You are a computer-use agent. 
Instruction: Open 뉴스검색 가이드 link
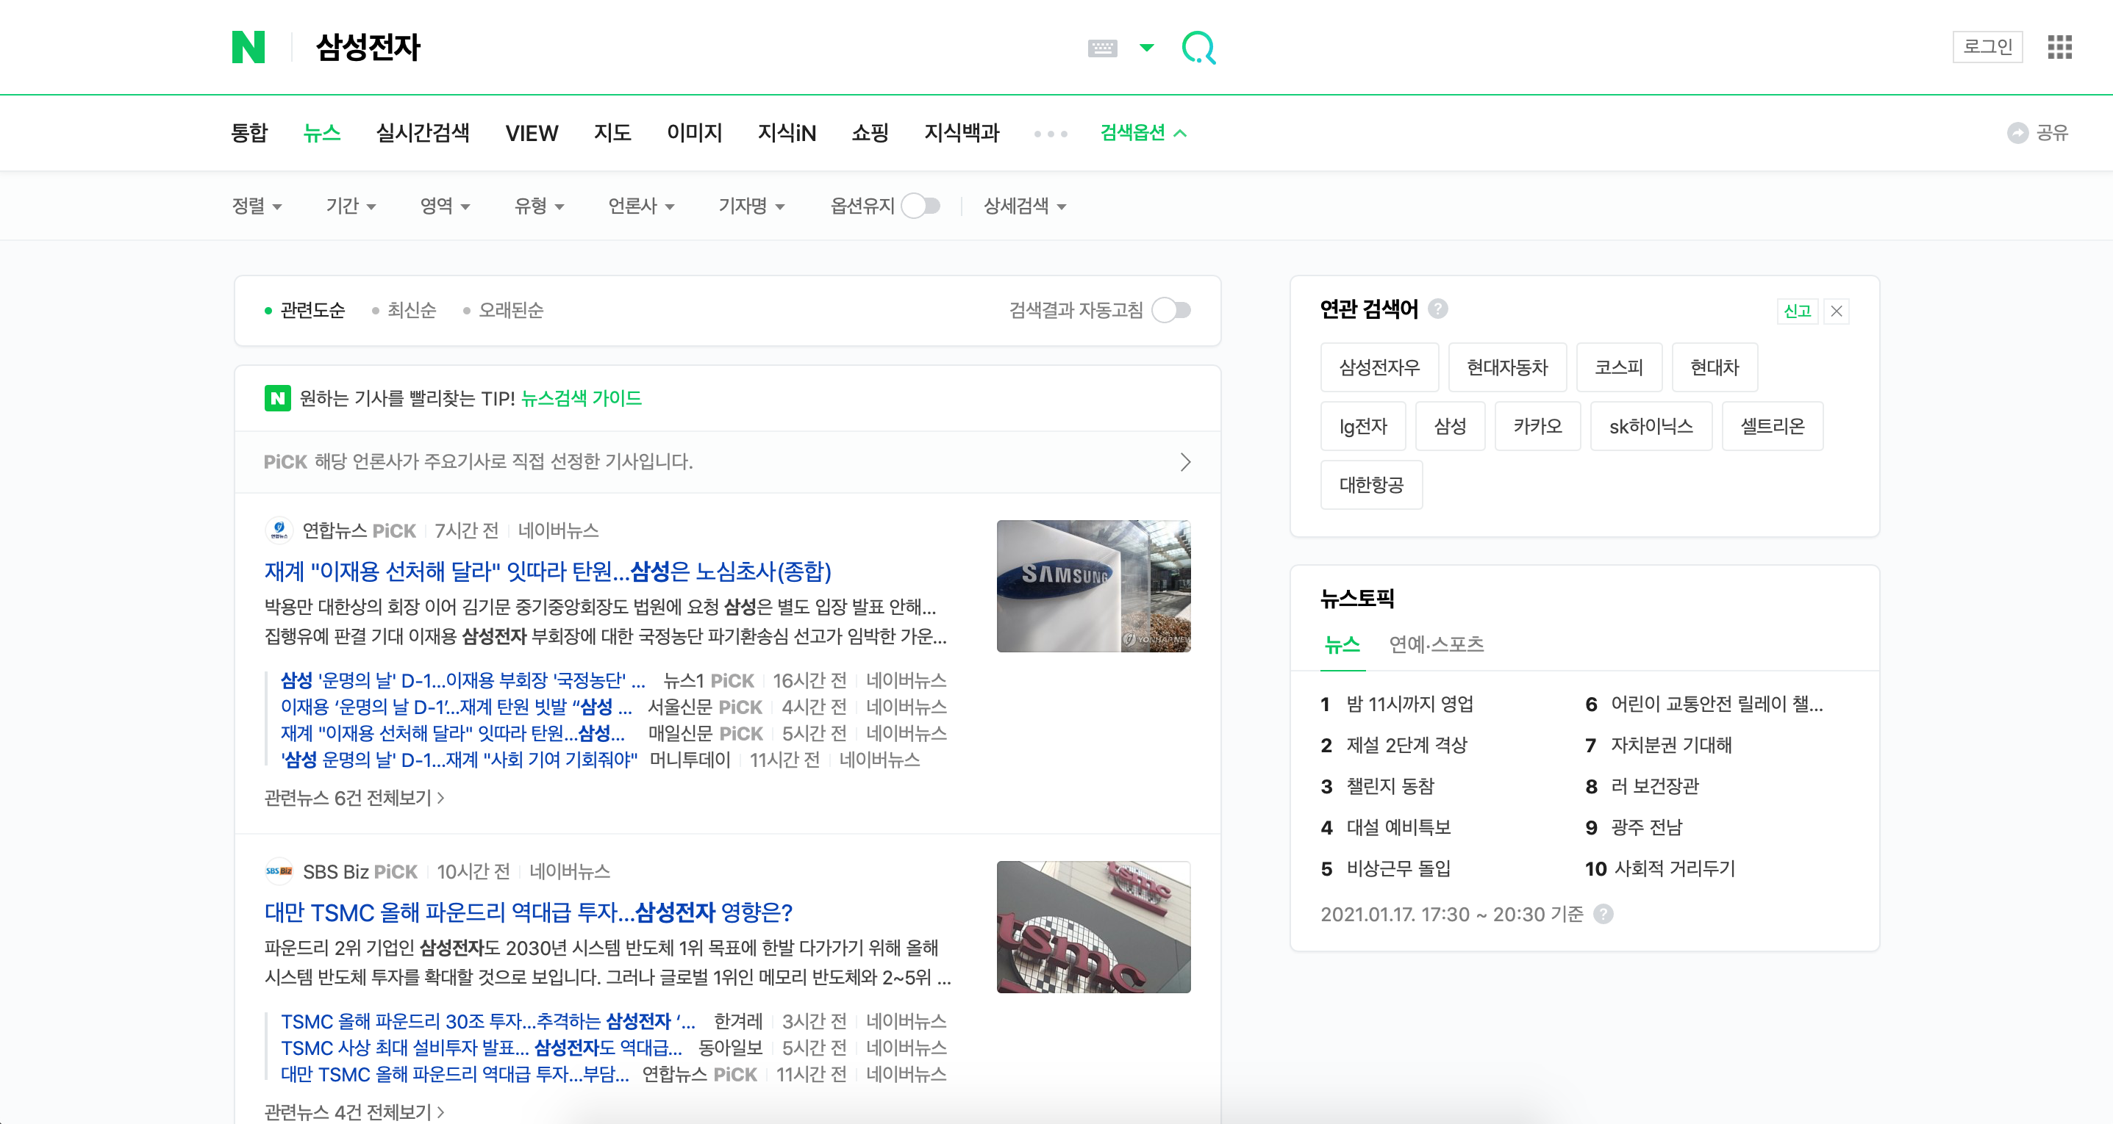tap(581, 398)
